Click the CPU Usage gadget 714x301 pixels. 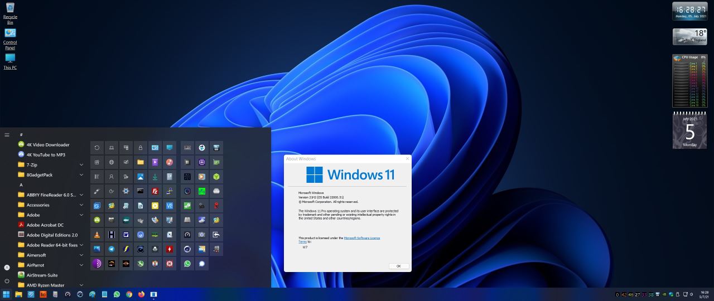[689, 80]
